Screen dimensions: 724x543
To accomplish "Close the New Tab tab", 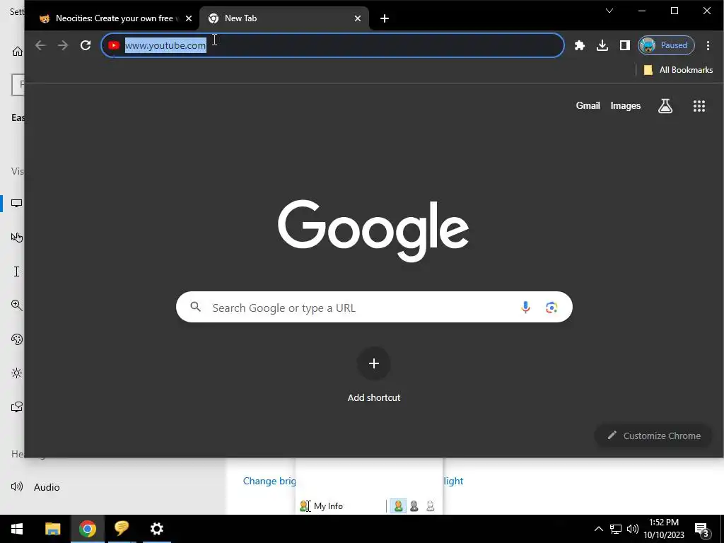I will tap(358, 18).
